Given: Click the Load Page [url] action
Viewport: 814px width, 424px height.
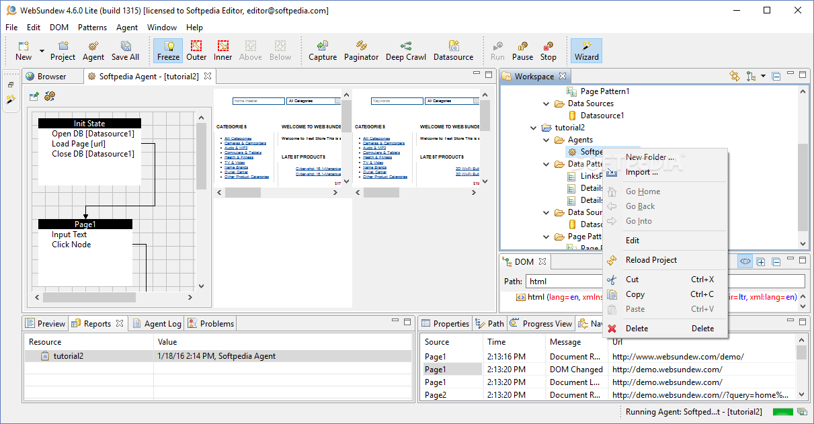Looking at the screenshot, I should (79, 144).
